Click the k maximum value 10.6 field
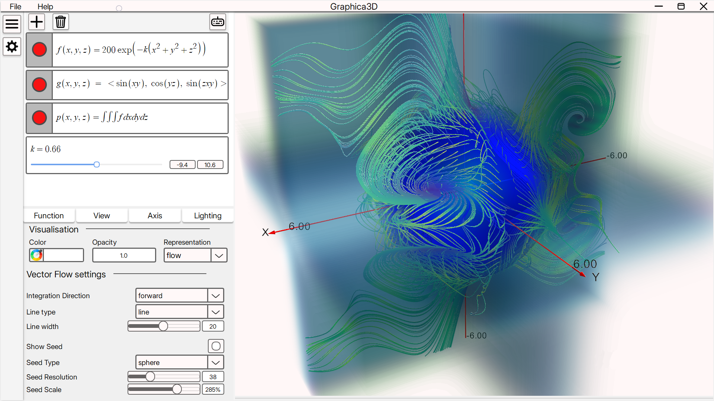714x401 pixels. [210, 164]
